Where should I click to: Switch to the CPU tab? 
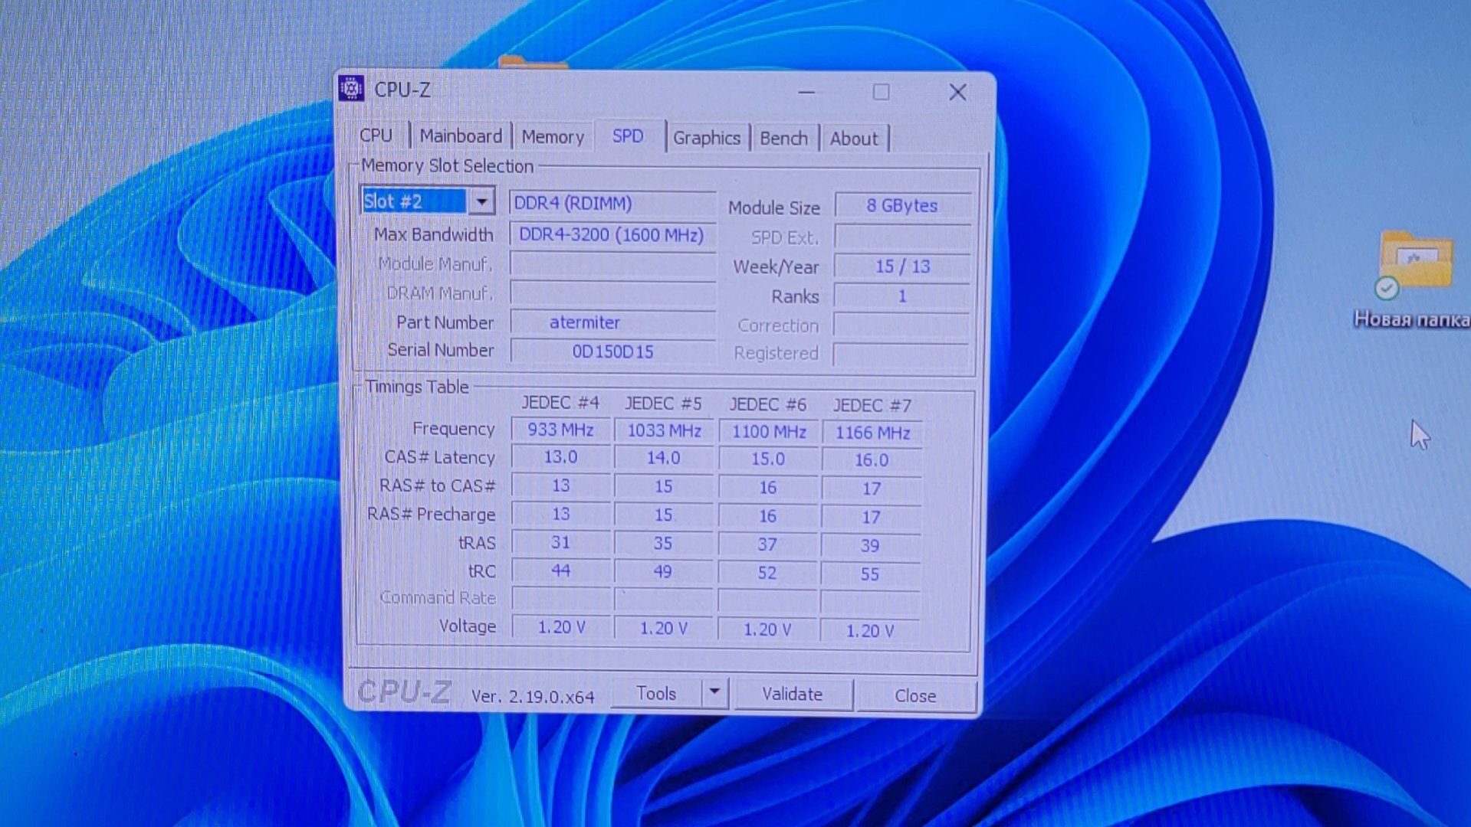coord(376,136)
